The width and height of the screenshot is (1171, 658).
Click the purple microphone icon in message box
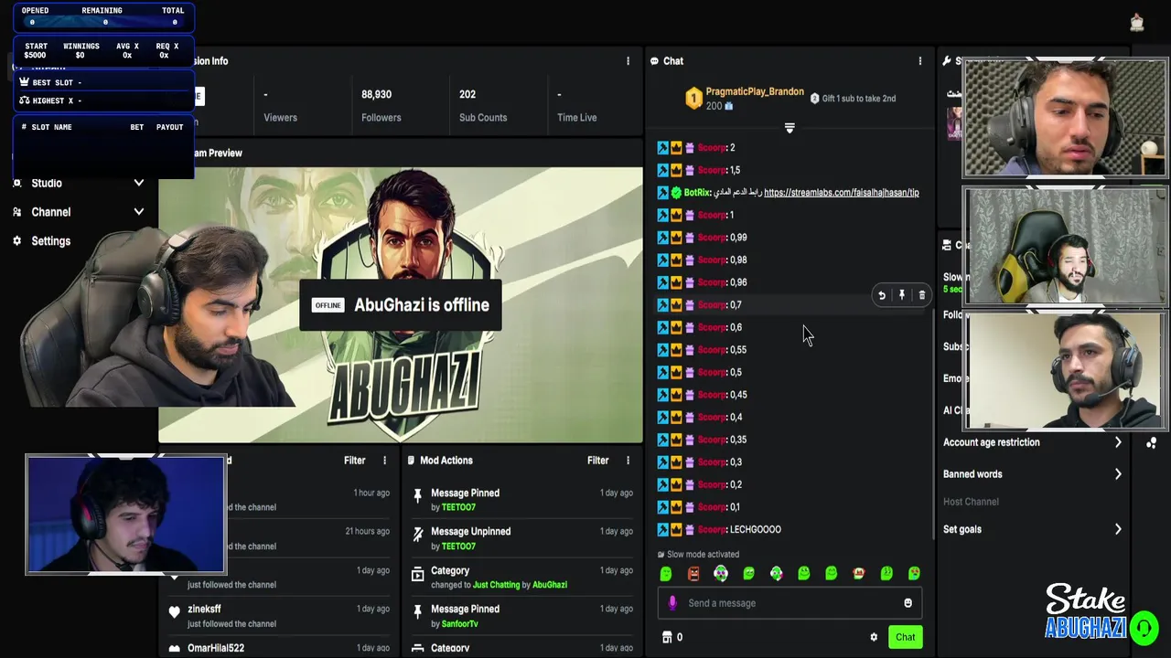coord(672,603)
